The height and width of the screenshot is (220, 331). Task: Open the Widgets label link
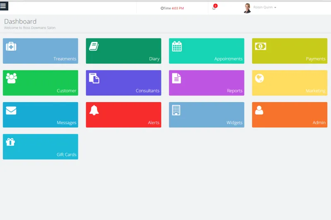[234, 122]
